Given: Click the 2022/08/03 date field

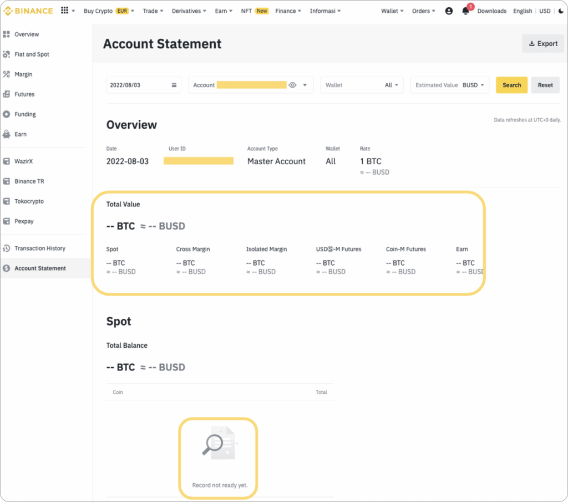Looking at the screenshot, I should (x=144, y=85).
